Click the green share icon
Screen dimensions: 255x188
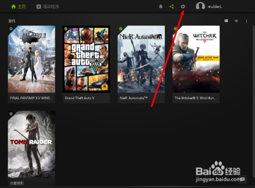point(172,7)
